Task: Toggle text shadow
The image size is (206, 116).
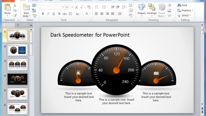Action: point(59,14)
